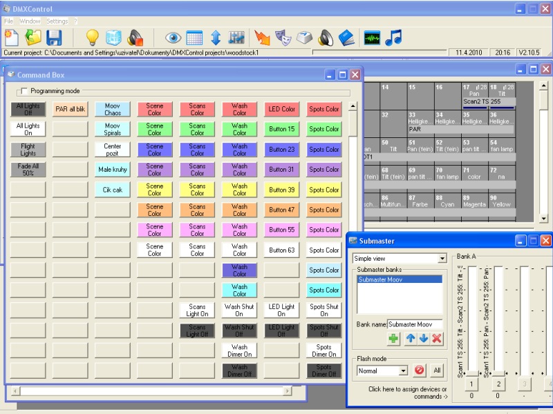Screen dimensions: 553x414
Task: Click the light bulb toolbar icon
Action: tap(92, 38)
